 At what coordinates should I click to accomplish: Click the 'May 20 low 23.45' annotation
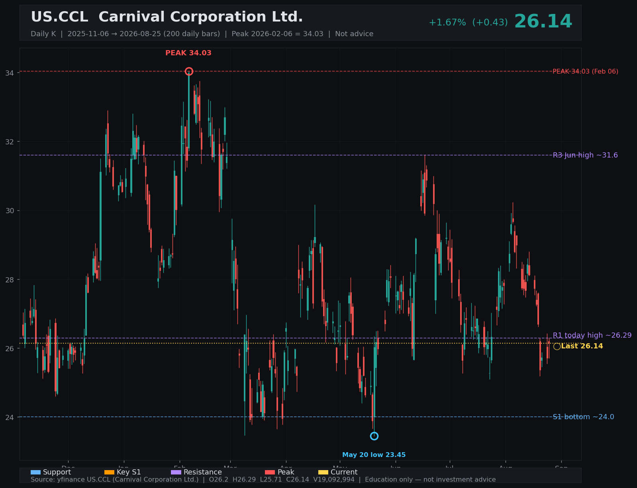(x=374, y=455)
